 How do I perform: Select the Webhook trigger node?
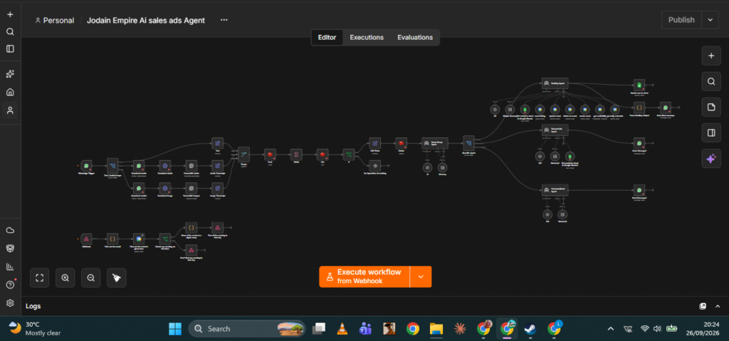click(x=86, y=238)
